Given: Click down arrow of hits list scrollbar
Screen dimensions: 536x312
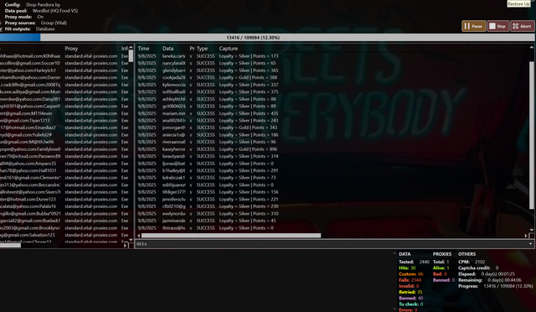Looking at the screenshot, I should point(532,230).
